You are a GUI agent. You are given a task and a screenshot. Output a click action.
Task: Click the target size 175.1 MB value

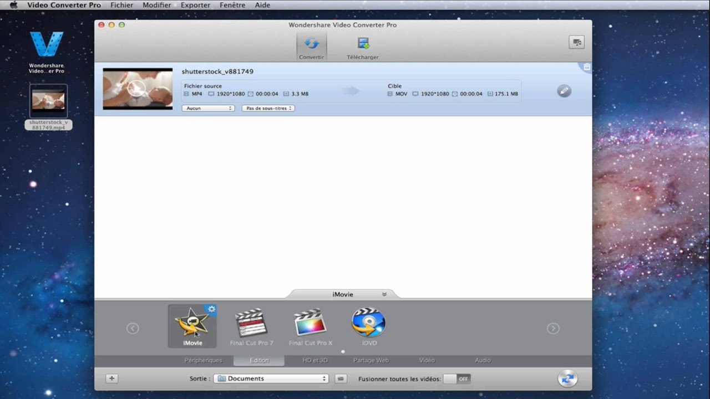(506, 94)
